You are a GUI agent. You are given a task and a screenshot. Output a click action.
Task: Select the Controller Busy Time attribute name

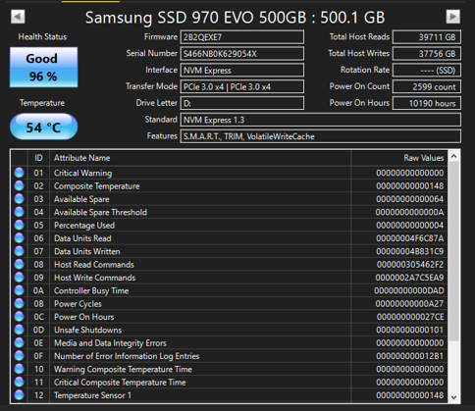(x=91, y=290)
